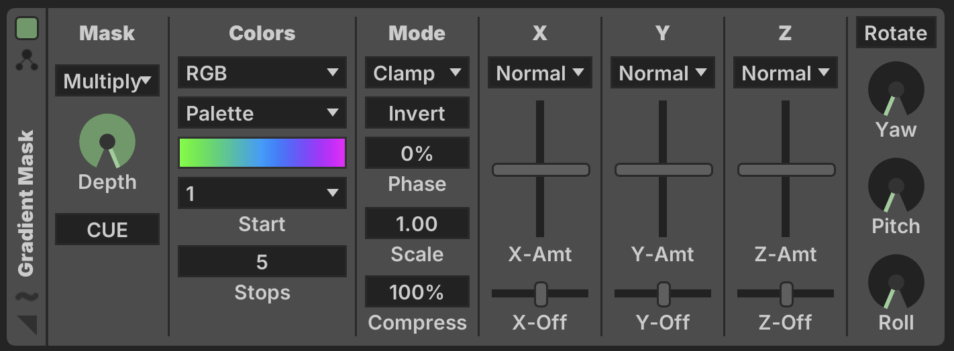Click the Pitch rotation knob
This screenshot has height=351, width=954.
[896, 188]
